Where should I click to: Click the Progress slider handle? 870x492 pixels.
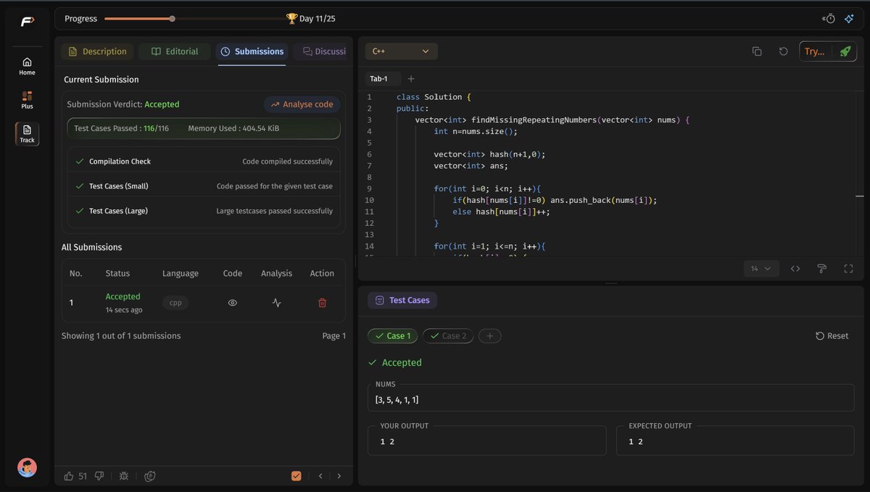172,19
